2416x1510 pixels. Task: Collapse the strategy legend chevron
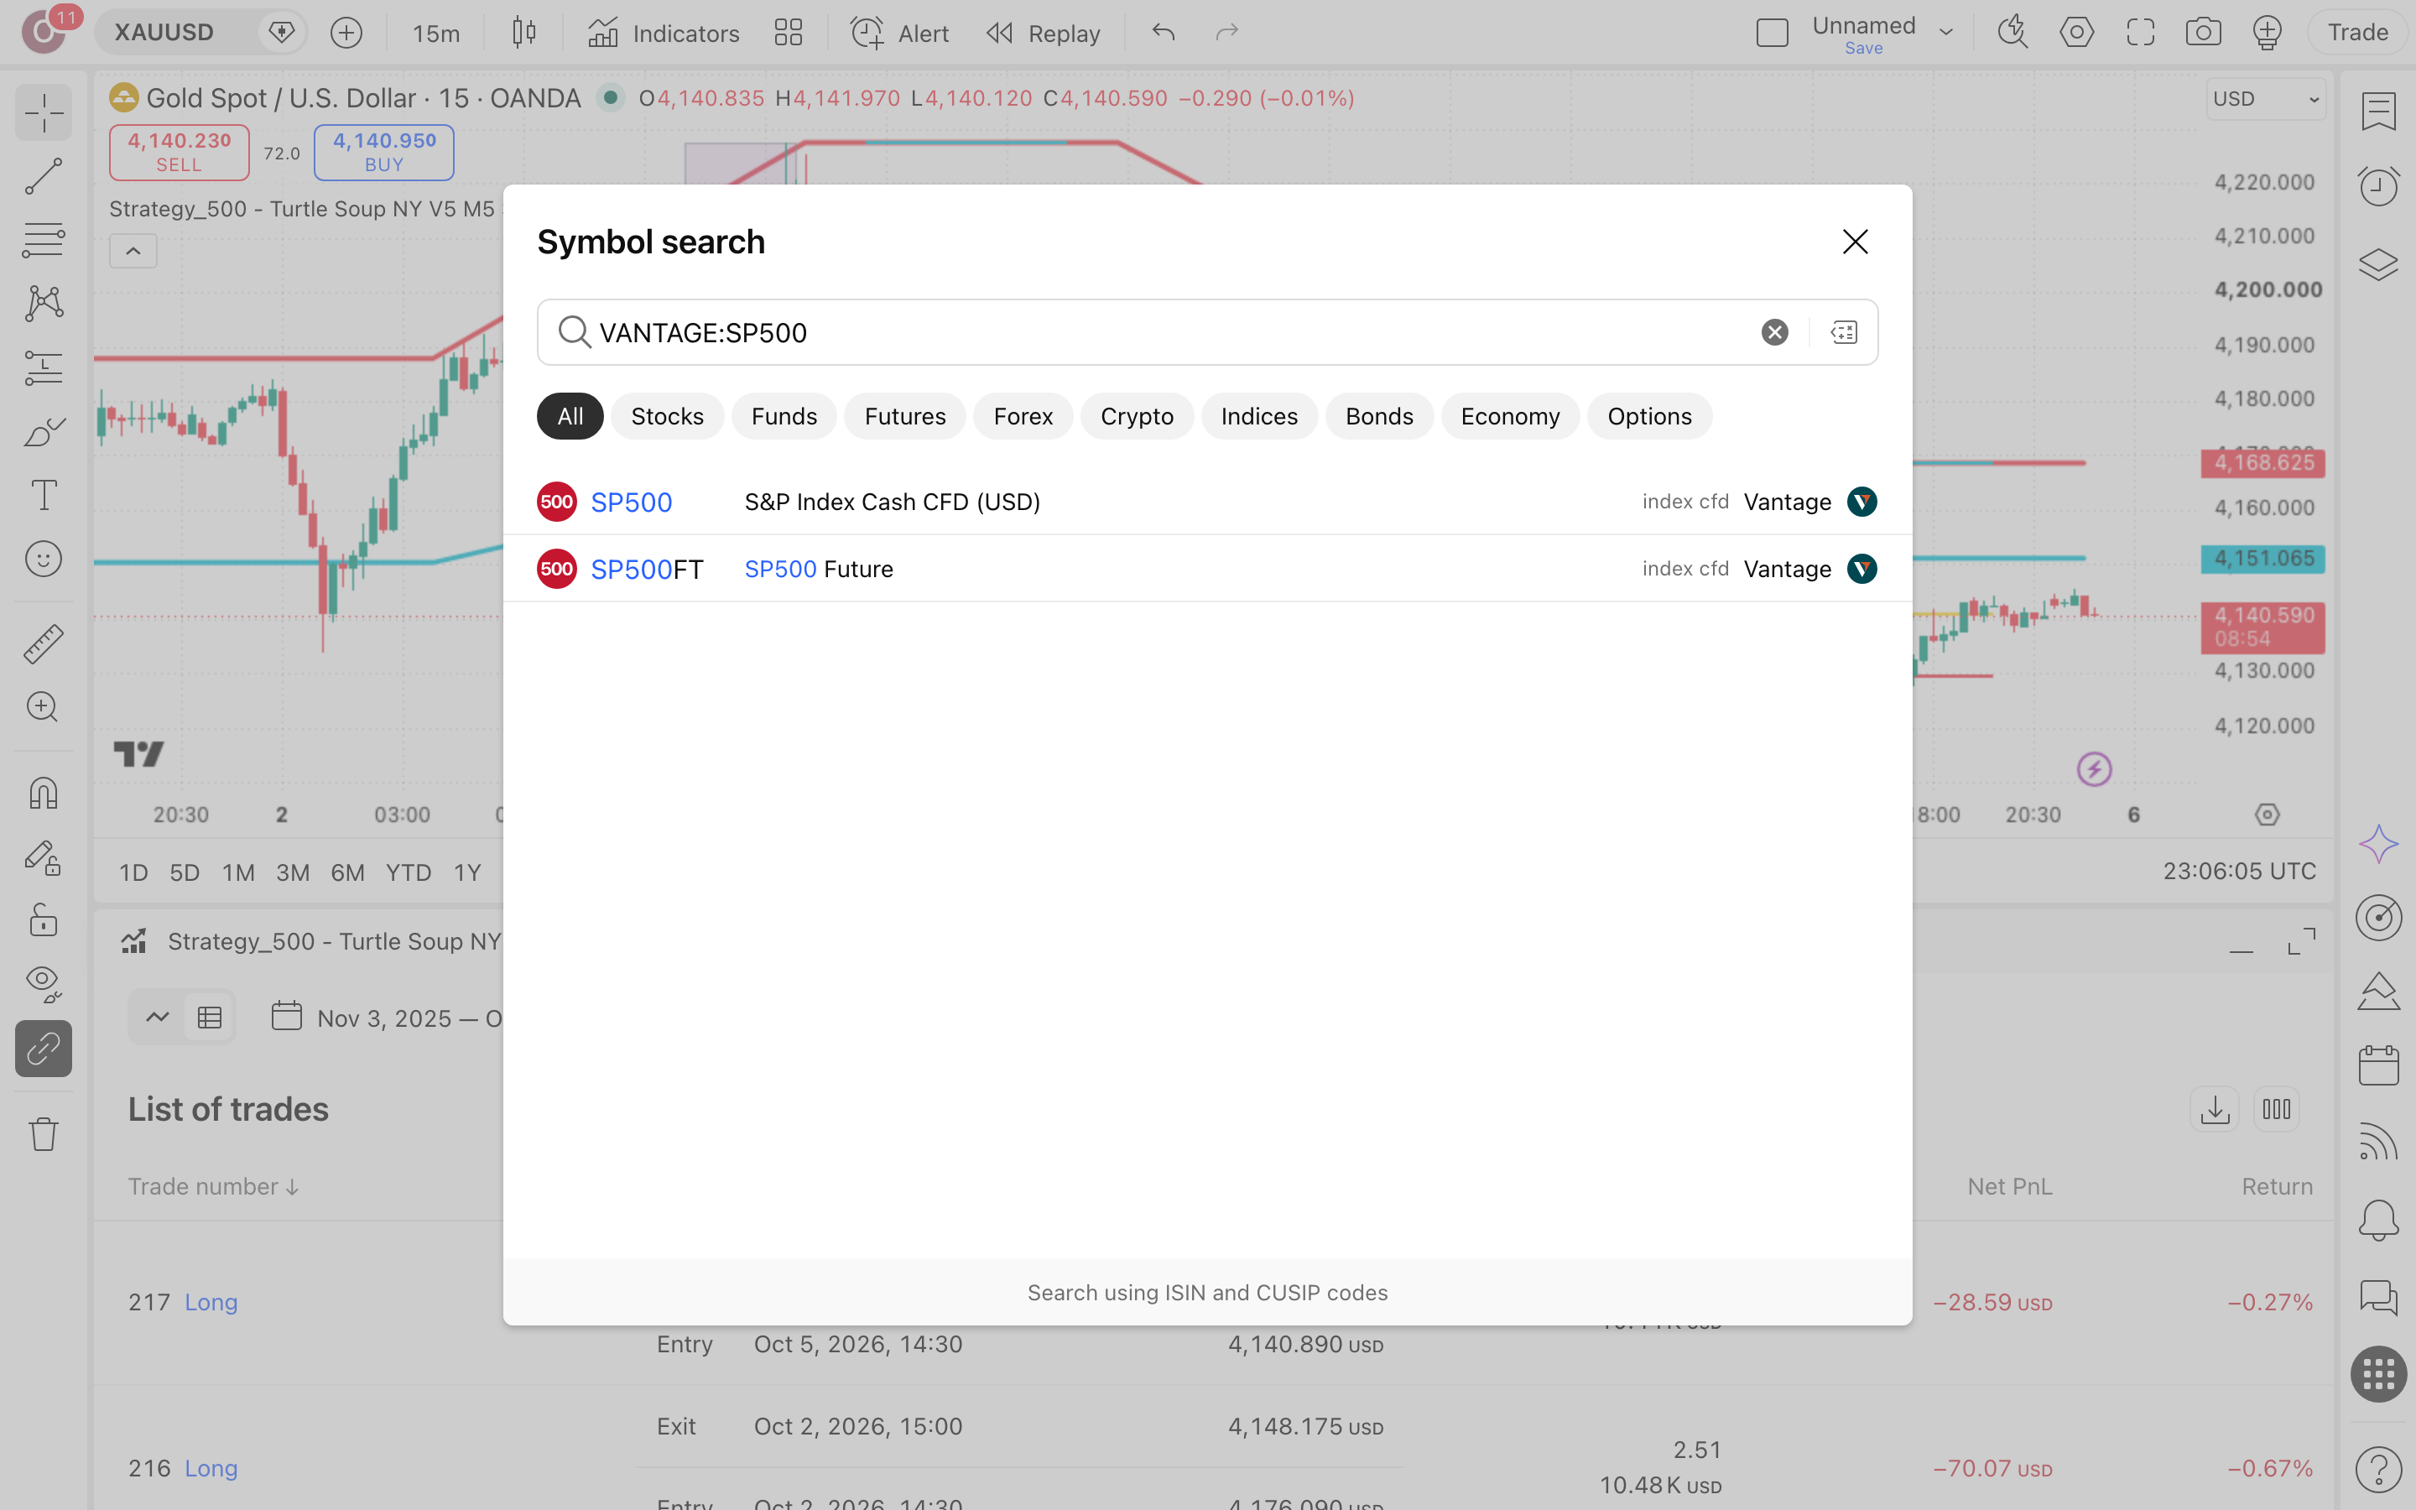[x=133, y=251]
